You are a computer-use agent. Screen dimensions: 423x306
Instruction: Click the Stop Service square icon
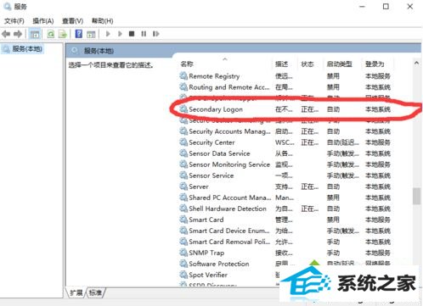(x=132, y=34)
